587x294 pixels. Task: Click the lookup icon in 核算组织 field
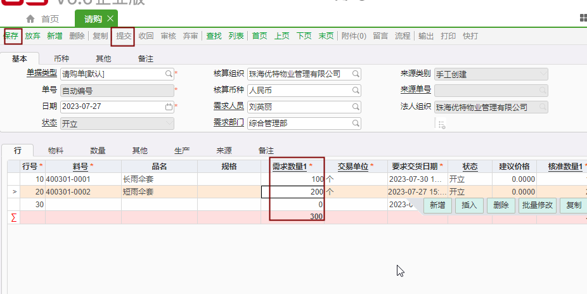pyautogui.click(x=356, y=73)
